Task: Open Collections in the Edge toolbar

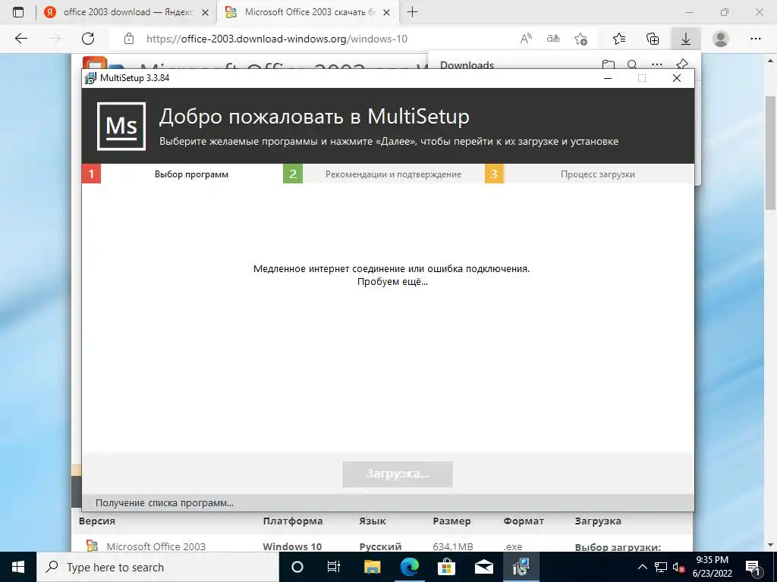Action: tap(653, 39)
